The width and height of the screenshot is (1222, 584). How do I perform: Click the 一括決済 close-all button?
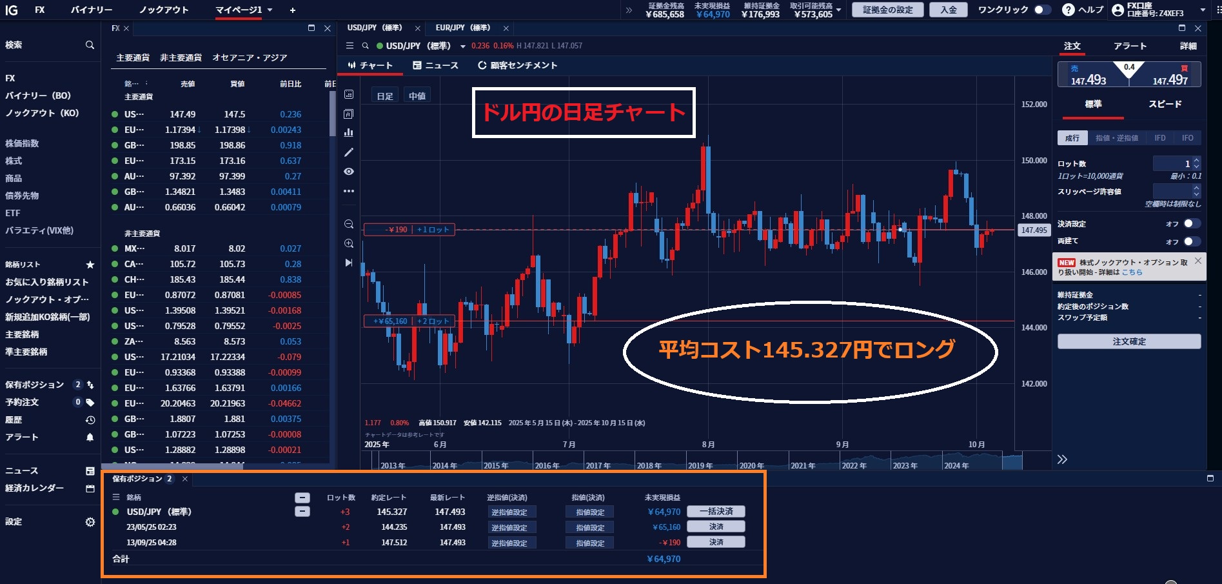tap(716, 511)
